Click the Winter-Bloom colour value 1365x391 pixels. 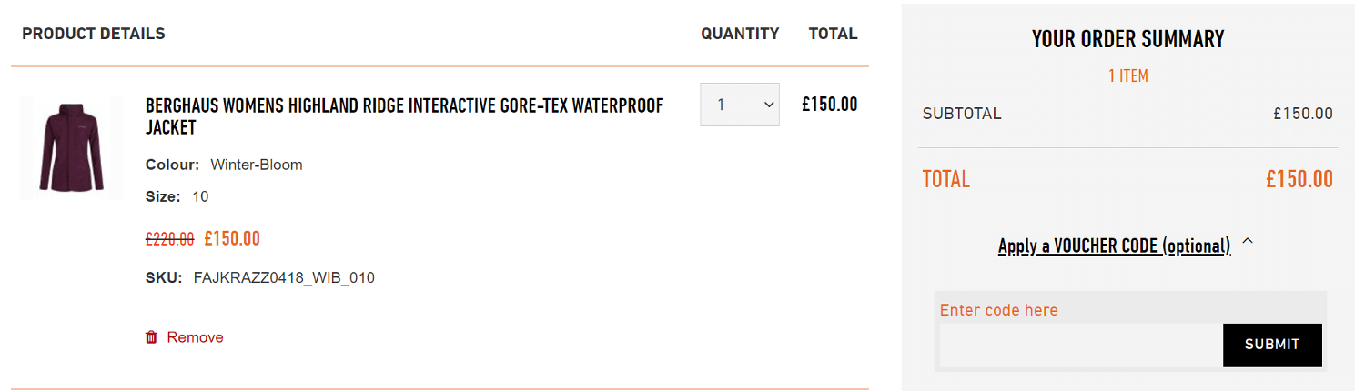pos(257,165)
